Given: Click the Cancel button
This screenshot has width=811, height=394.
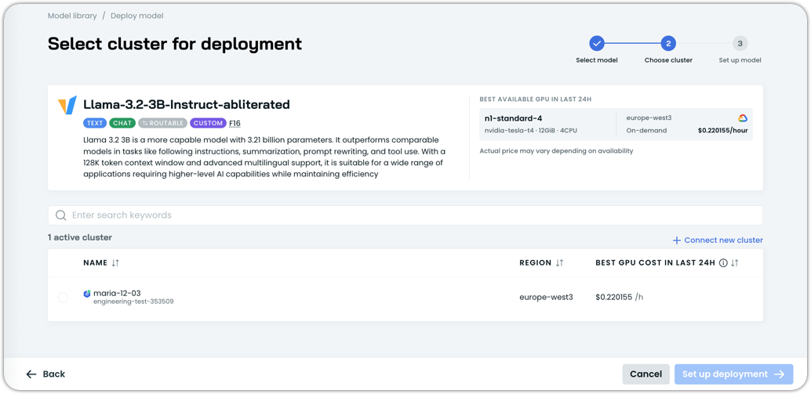Looking at the screenshot, I should (x=646, y=374).
